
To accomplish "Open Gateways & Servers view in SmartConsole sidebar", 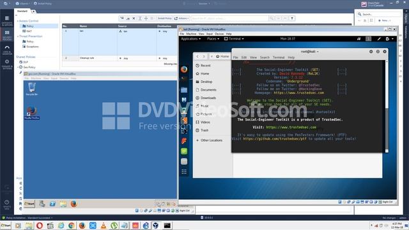I will 7,20.
